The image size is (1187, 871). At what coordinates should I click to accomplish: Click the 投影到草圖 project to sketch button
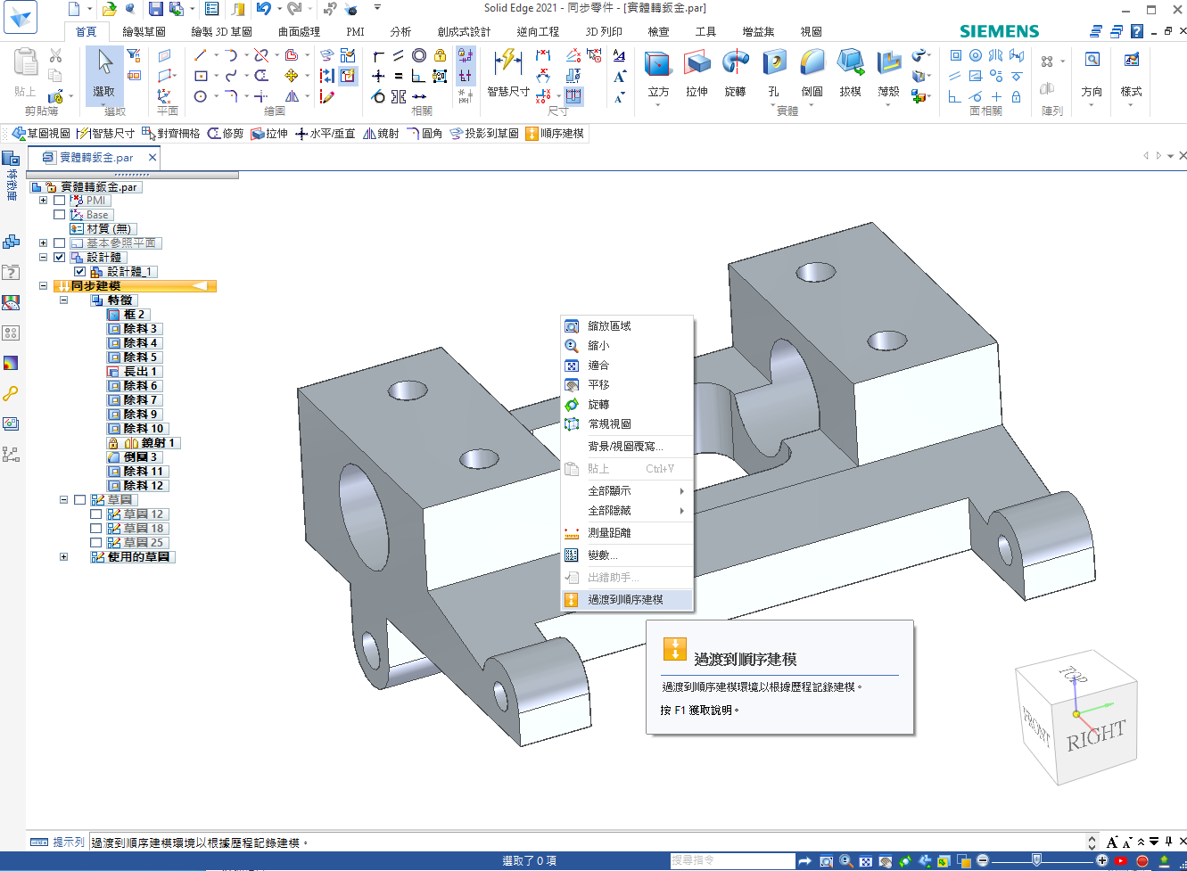484,134
